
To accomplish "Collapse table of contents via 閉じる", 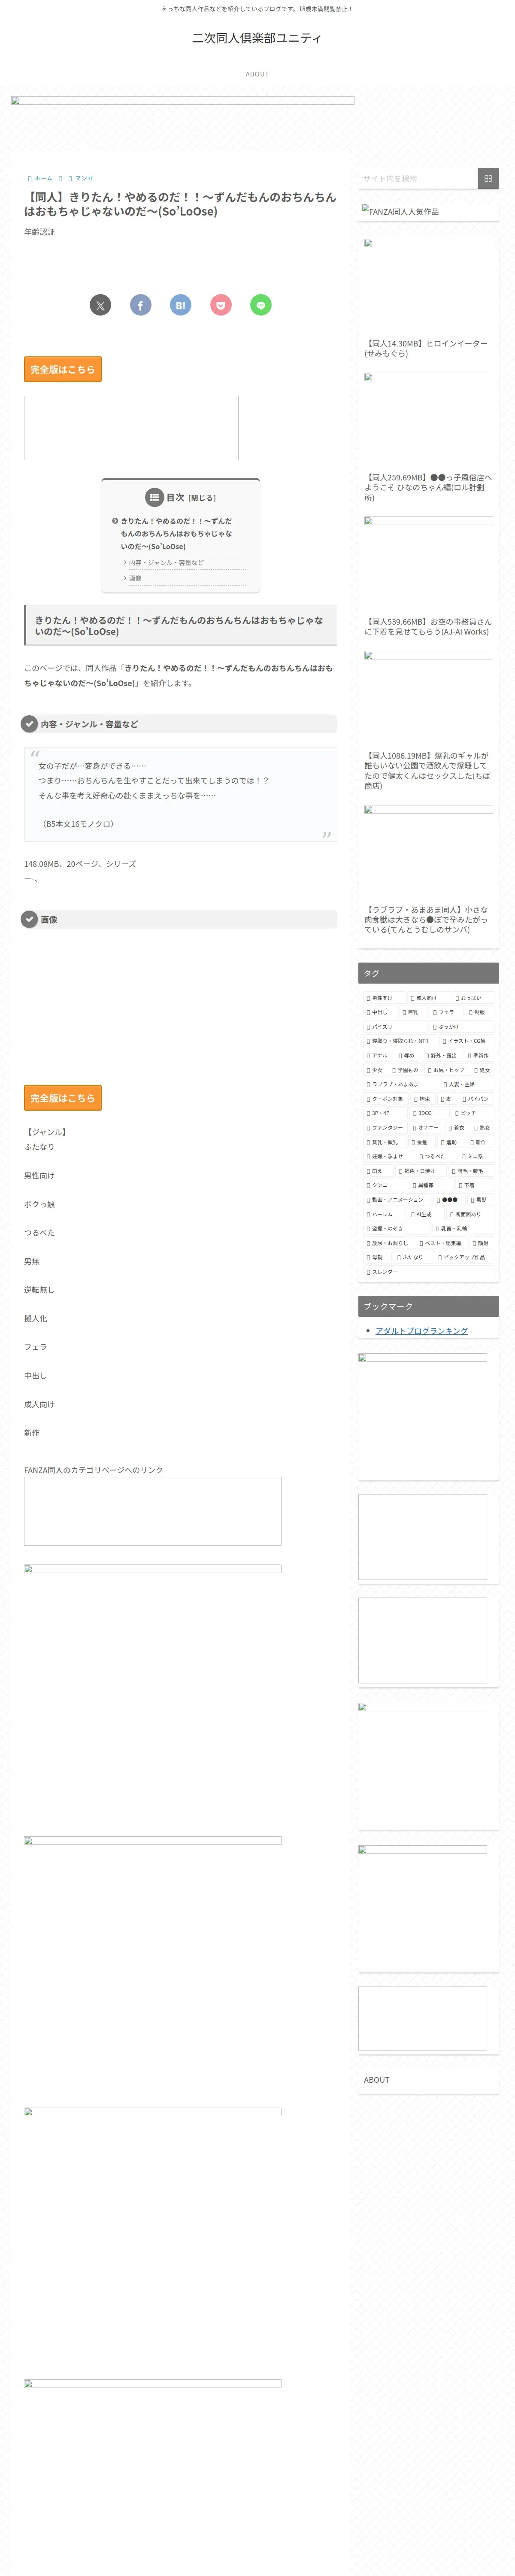I will 202,498.
